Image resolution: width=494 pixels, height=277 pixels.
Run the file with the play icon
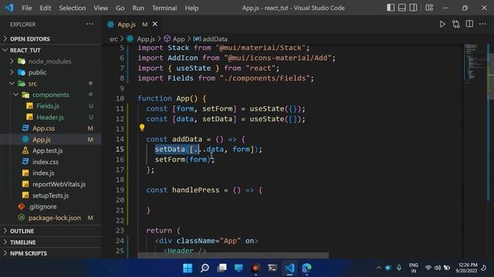pos(442,24)
